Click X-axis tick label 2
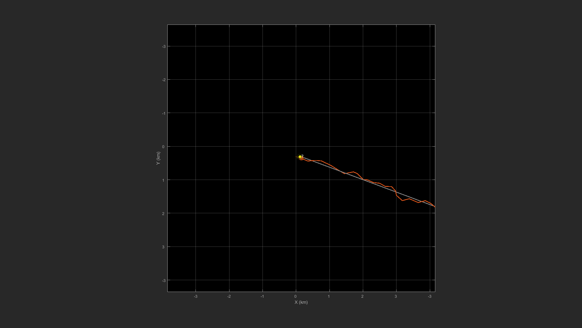Viewport: 582px width, 328px height. 362,296
